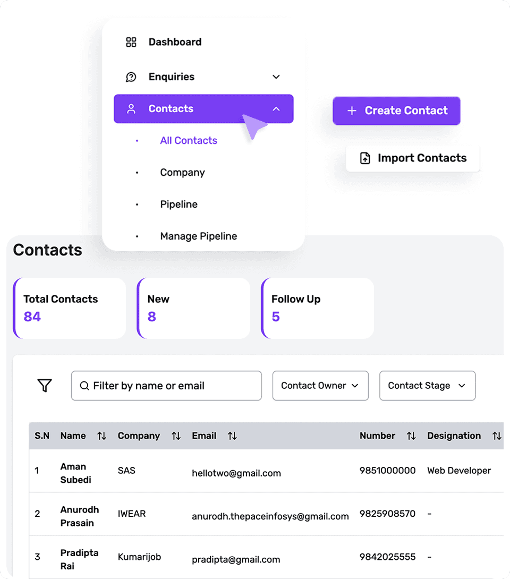Click the plus icon on Create Contact
This screenshot has width=510, height=579.
click(x=351, y=110)
